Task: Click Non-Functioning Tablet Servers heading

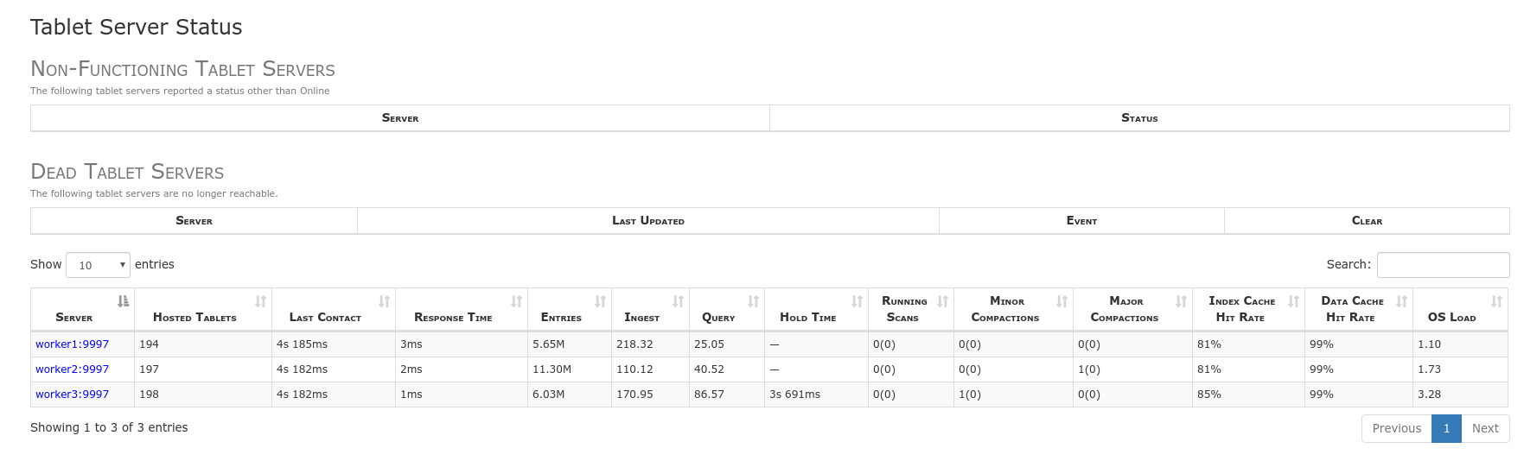Action: [182, 69]
